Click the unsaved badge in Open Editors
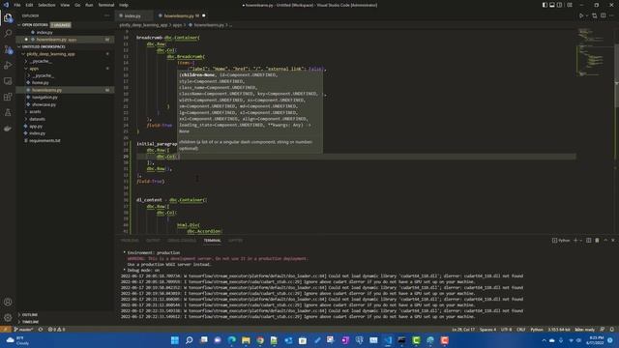The height and width of the screenshot is (348, 619). click(61, 25)
